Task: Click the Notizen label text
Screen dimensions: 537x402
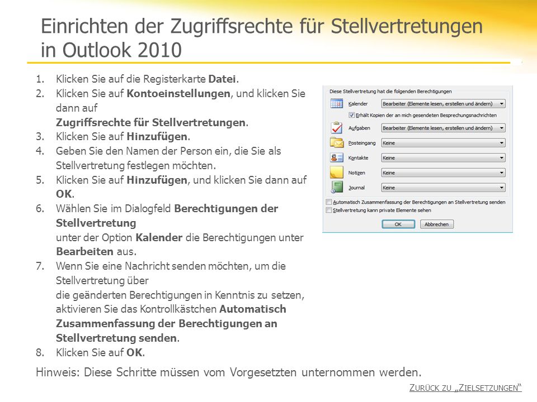Action: (356, 173)
